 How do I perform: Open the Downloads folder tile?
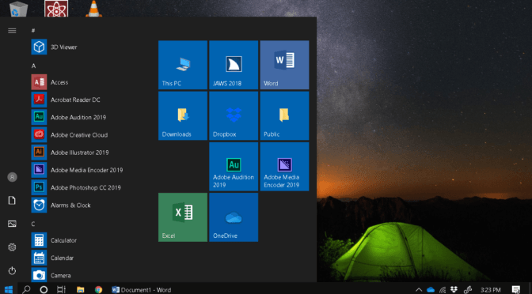183,116
